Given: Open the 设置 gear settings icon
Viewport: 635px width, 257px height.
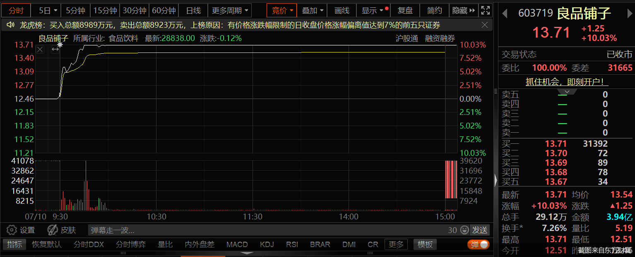Looking at the screenshot, I should coord(12,230).
